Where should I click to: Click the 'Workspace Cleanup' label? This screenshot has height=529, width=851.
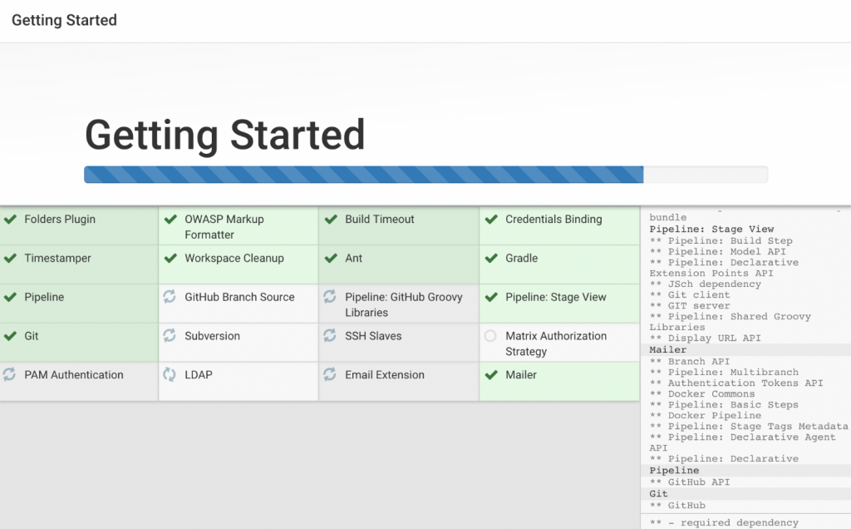tap(234, 259)
